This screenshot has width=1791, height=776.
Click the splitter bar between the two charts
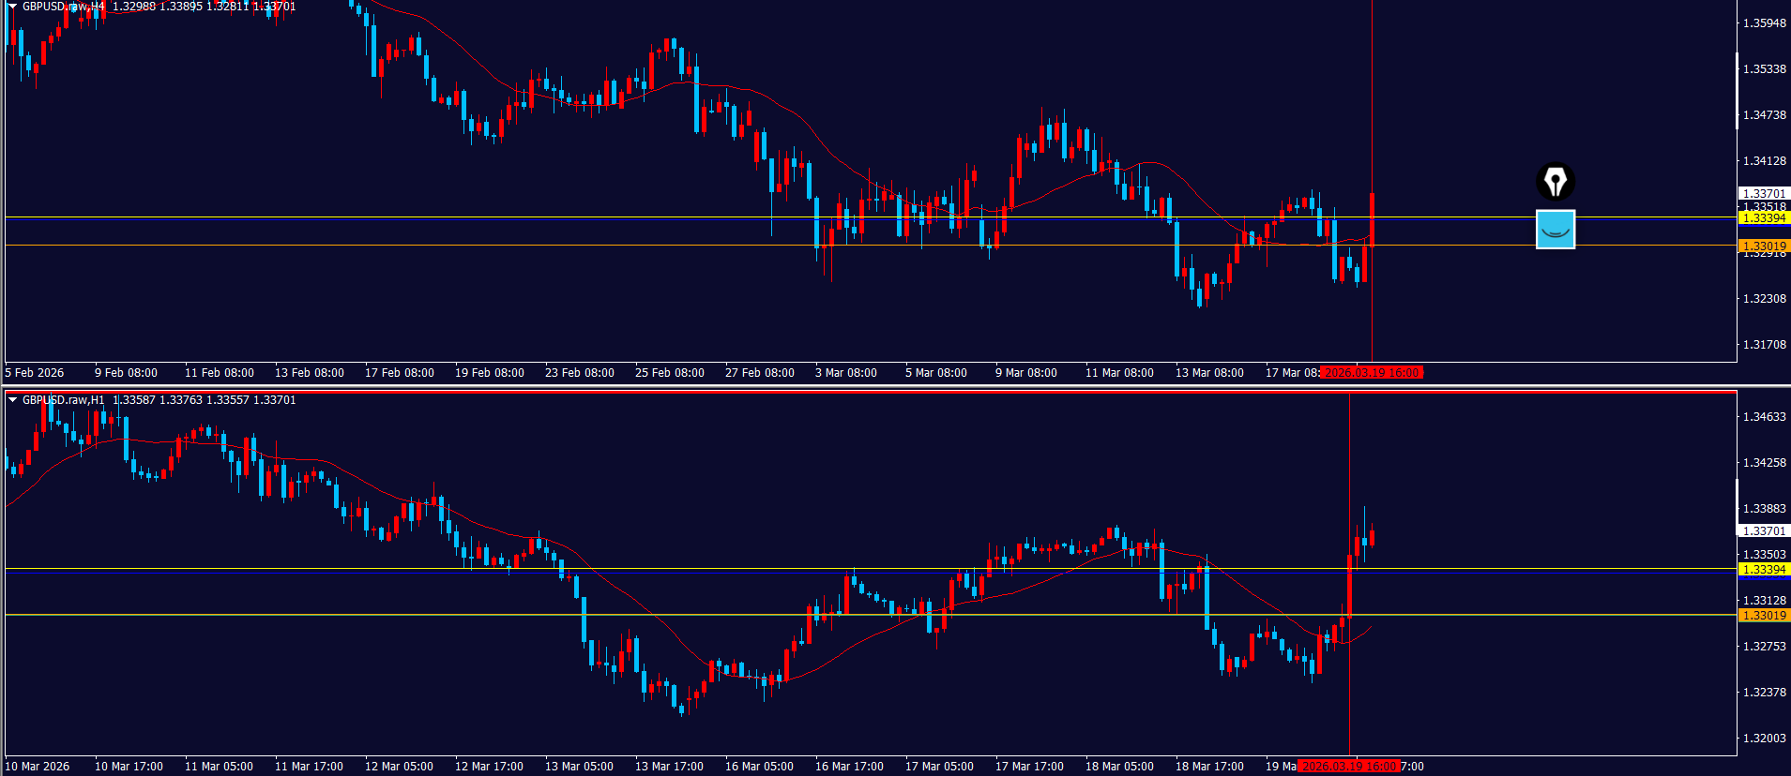point(895,386)
